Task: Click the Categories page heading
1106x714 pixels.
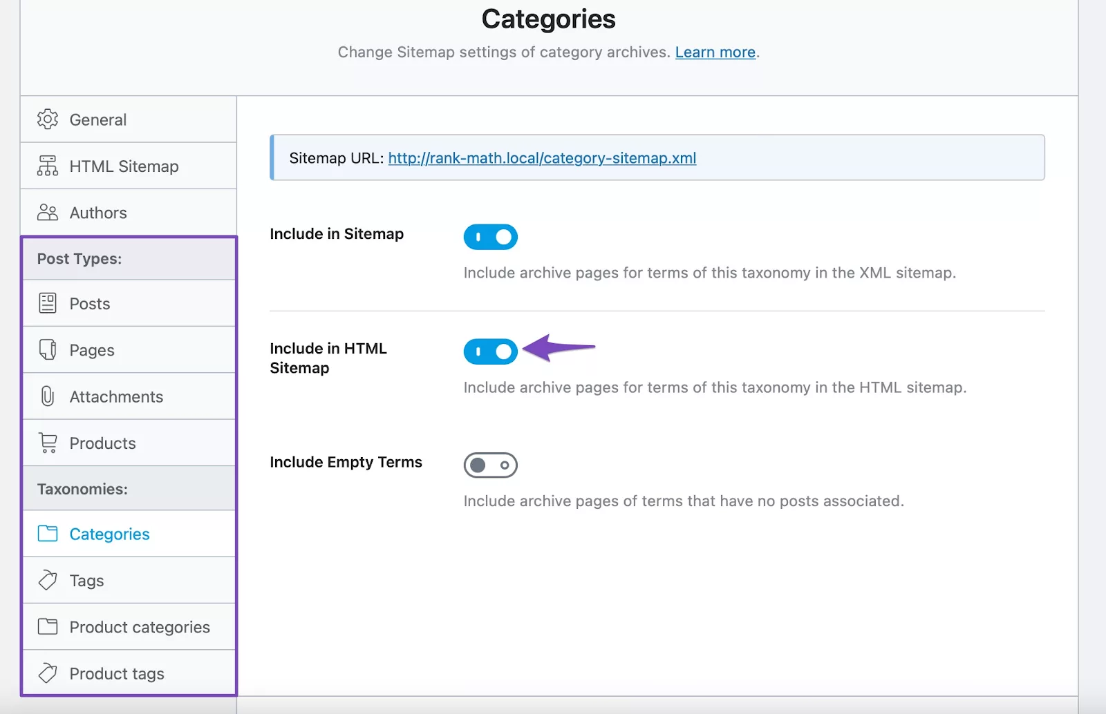Action: click(x=548, y=19)
